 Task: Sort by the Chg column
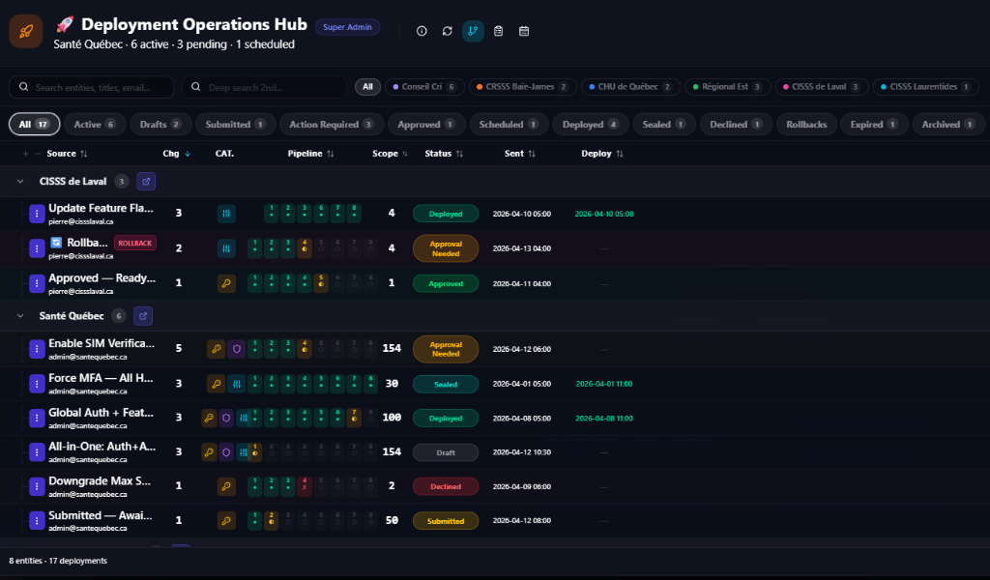[x=177, y=154]
